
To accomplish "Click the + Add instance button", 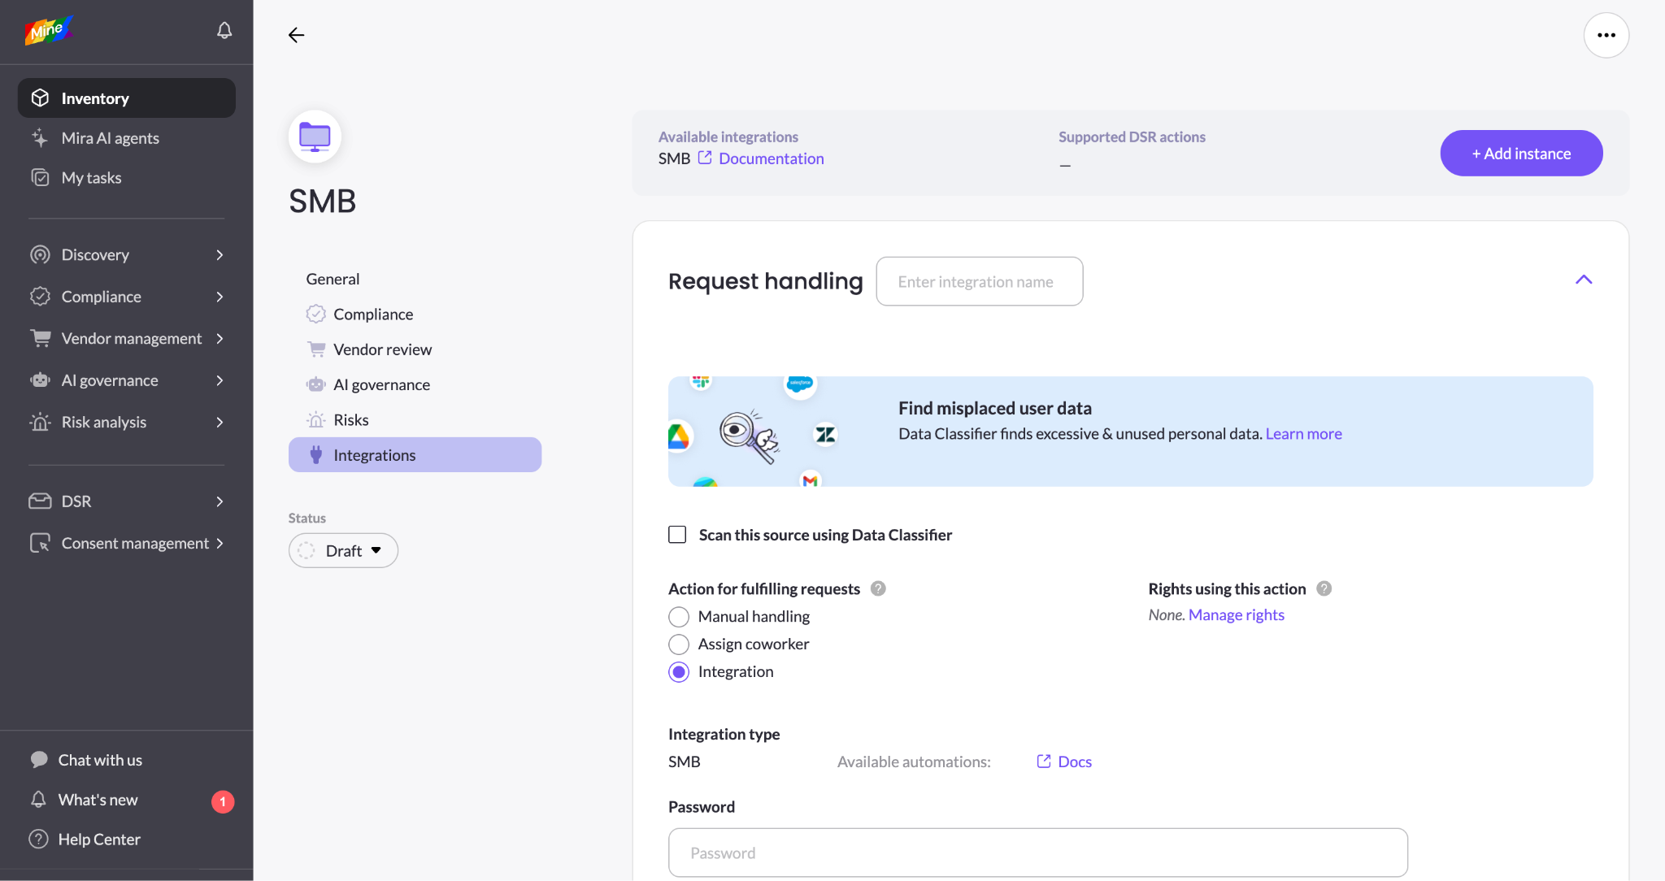I will tap(1521, 153).
